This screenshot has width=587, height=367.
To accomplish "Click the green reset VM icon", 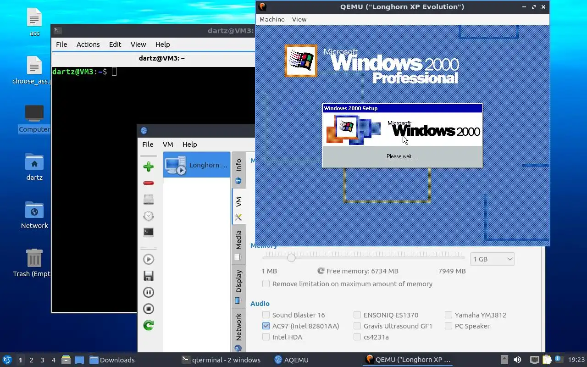I will coord(148,325).
